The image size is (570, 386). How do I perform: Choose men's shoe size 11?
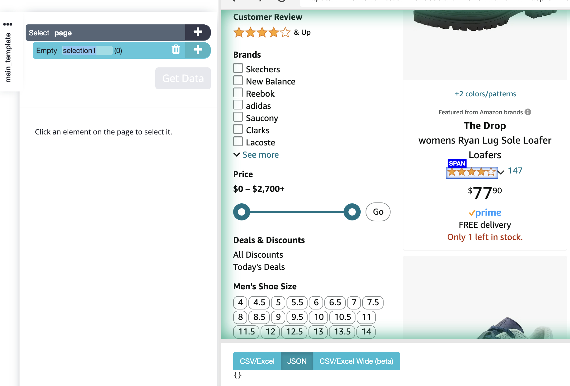pos(366,317)
